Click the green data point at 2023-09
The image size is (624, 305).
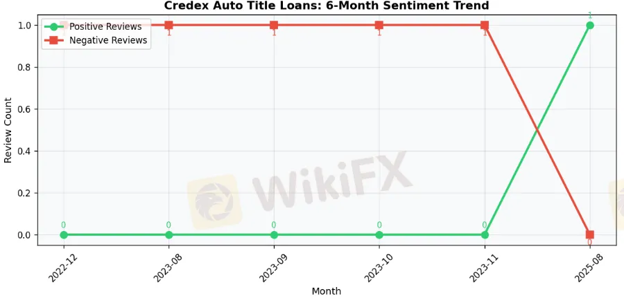tap(274, 235)
